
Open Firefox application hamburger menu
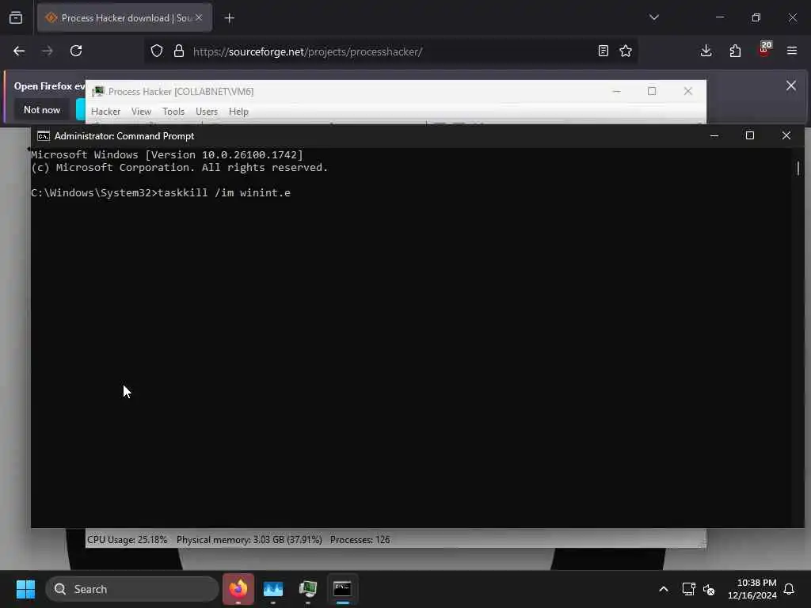[792, 51]
